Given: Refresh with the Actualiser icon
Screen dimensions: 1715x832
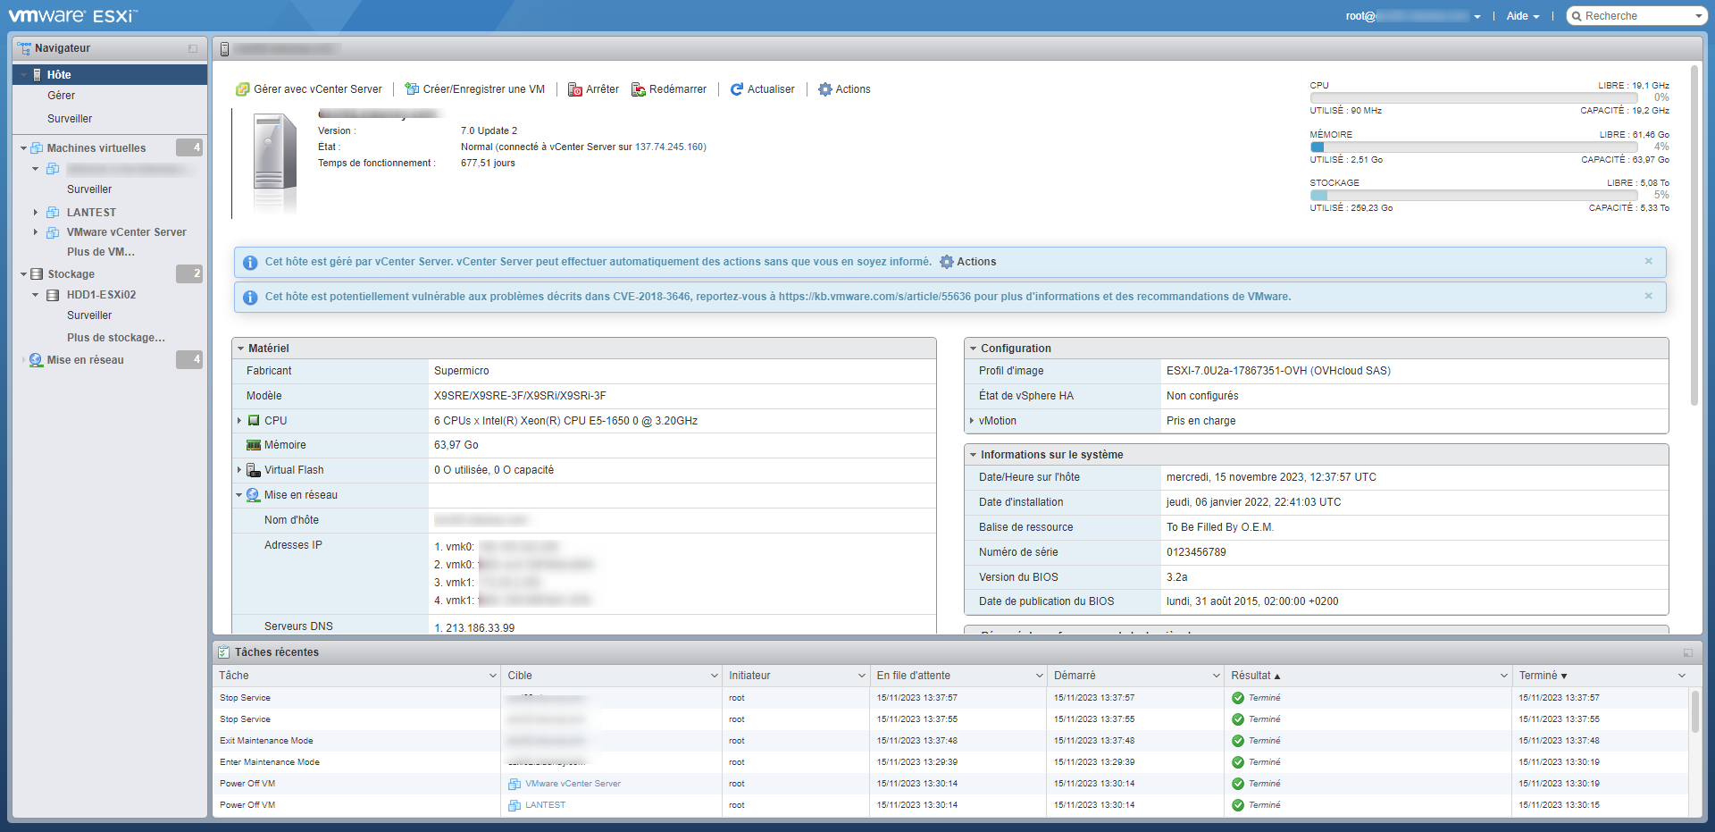Looking at the screenshot, I should click(737, 89).
